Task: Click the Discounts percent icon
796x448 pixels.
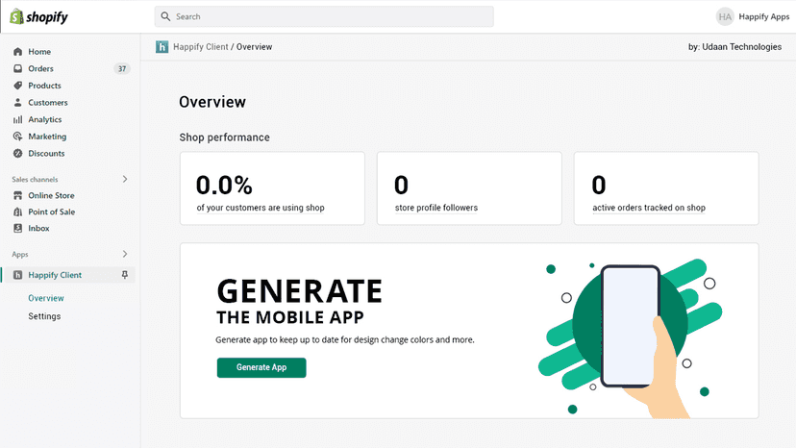Action: tap(17, 153)
